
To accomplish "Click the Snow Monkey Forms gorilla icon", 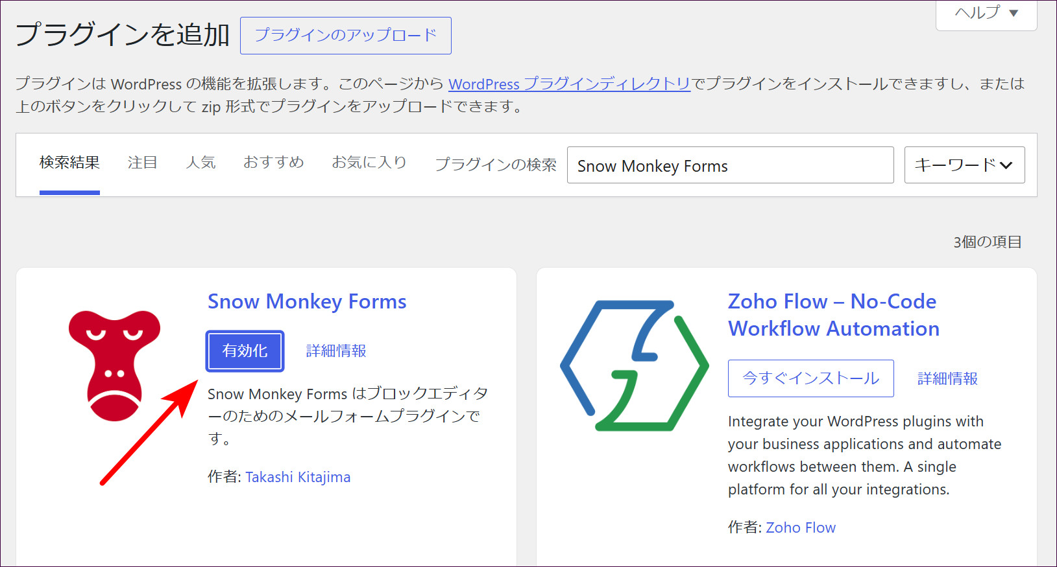I will (x=114, y=365).
